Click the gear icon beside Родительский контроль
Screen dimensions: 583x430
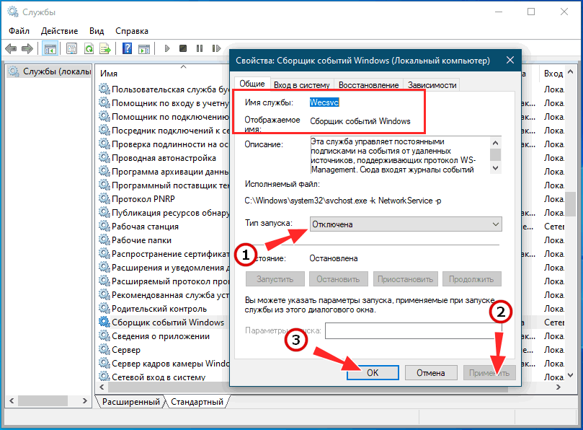pos(104,308)
